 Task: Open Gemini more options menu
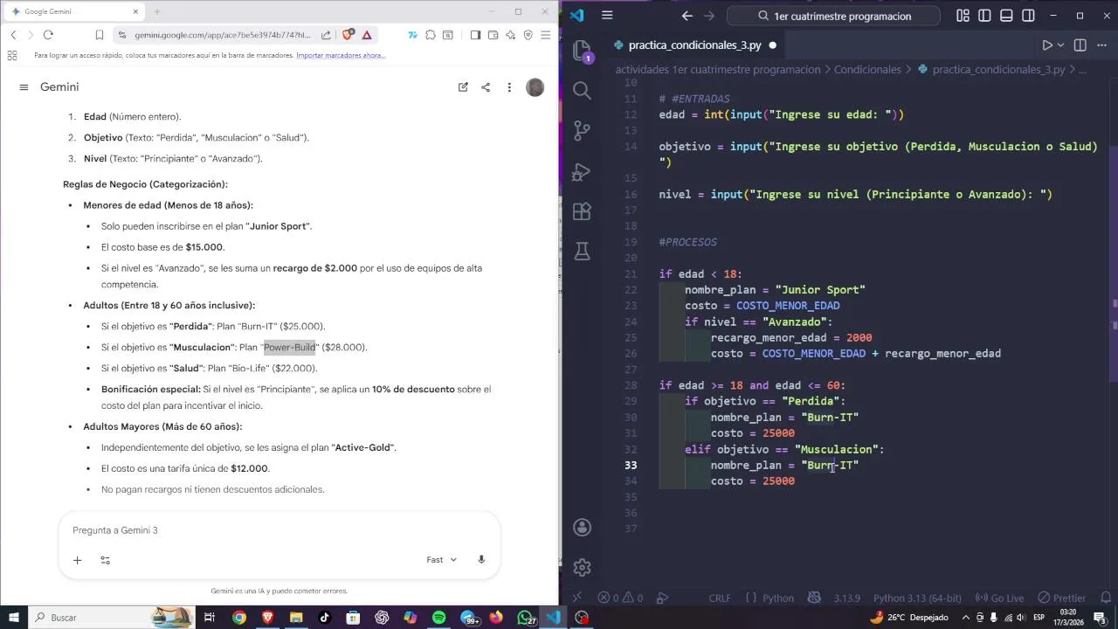509,87
